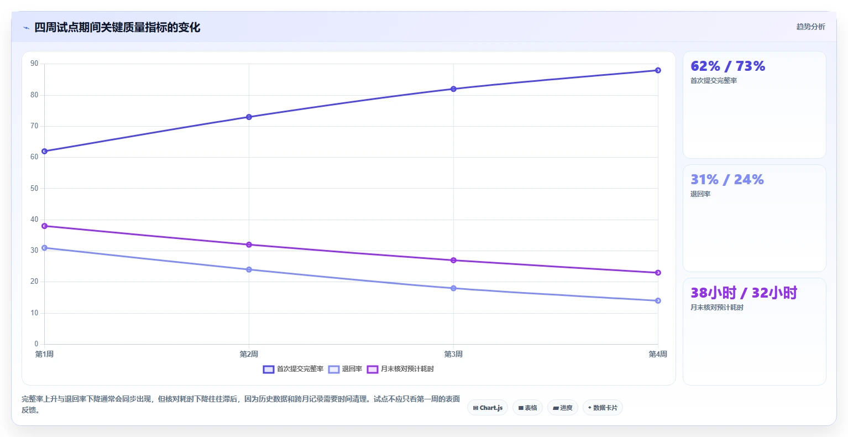The width and height of the screenshot is (848, 437).
Task: Toggle the 退回率 legend swatch
Action: coord(334,370)
